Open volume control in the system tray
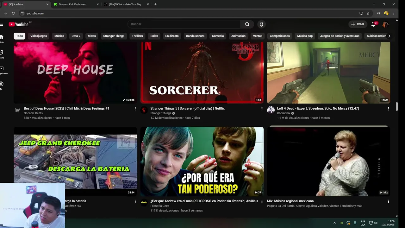Viewport: 405px width, 228px height. pyautogui.click(x=376, y=223)
